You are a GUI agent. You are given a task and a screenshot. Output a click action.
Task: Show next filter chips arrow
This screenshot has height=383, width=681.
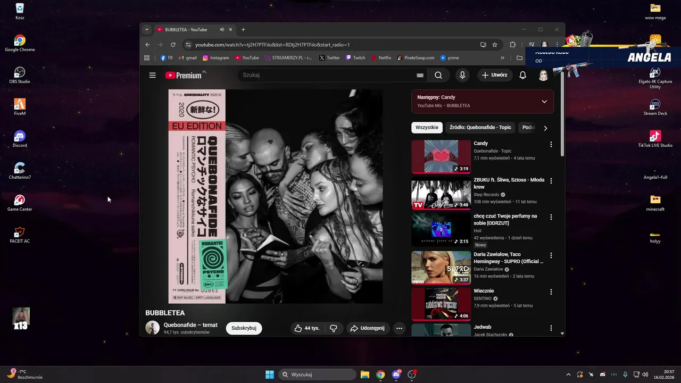(545, 128)
